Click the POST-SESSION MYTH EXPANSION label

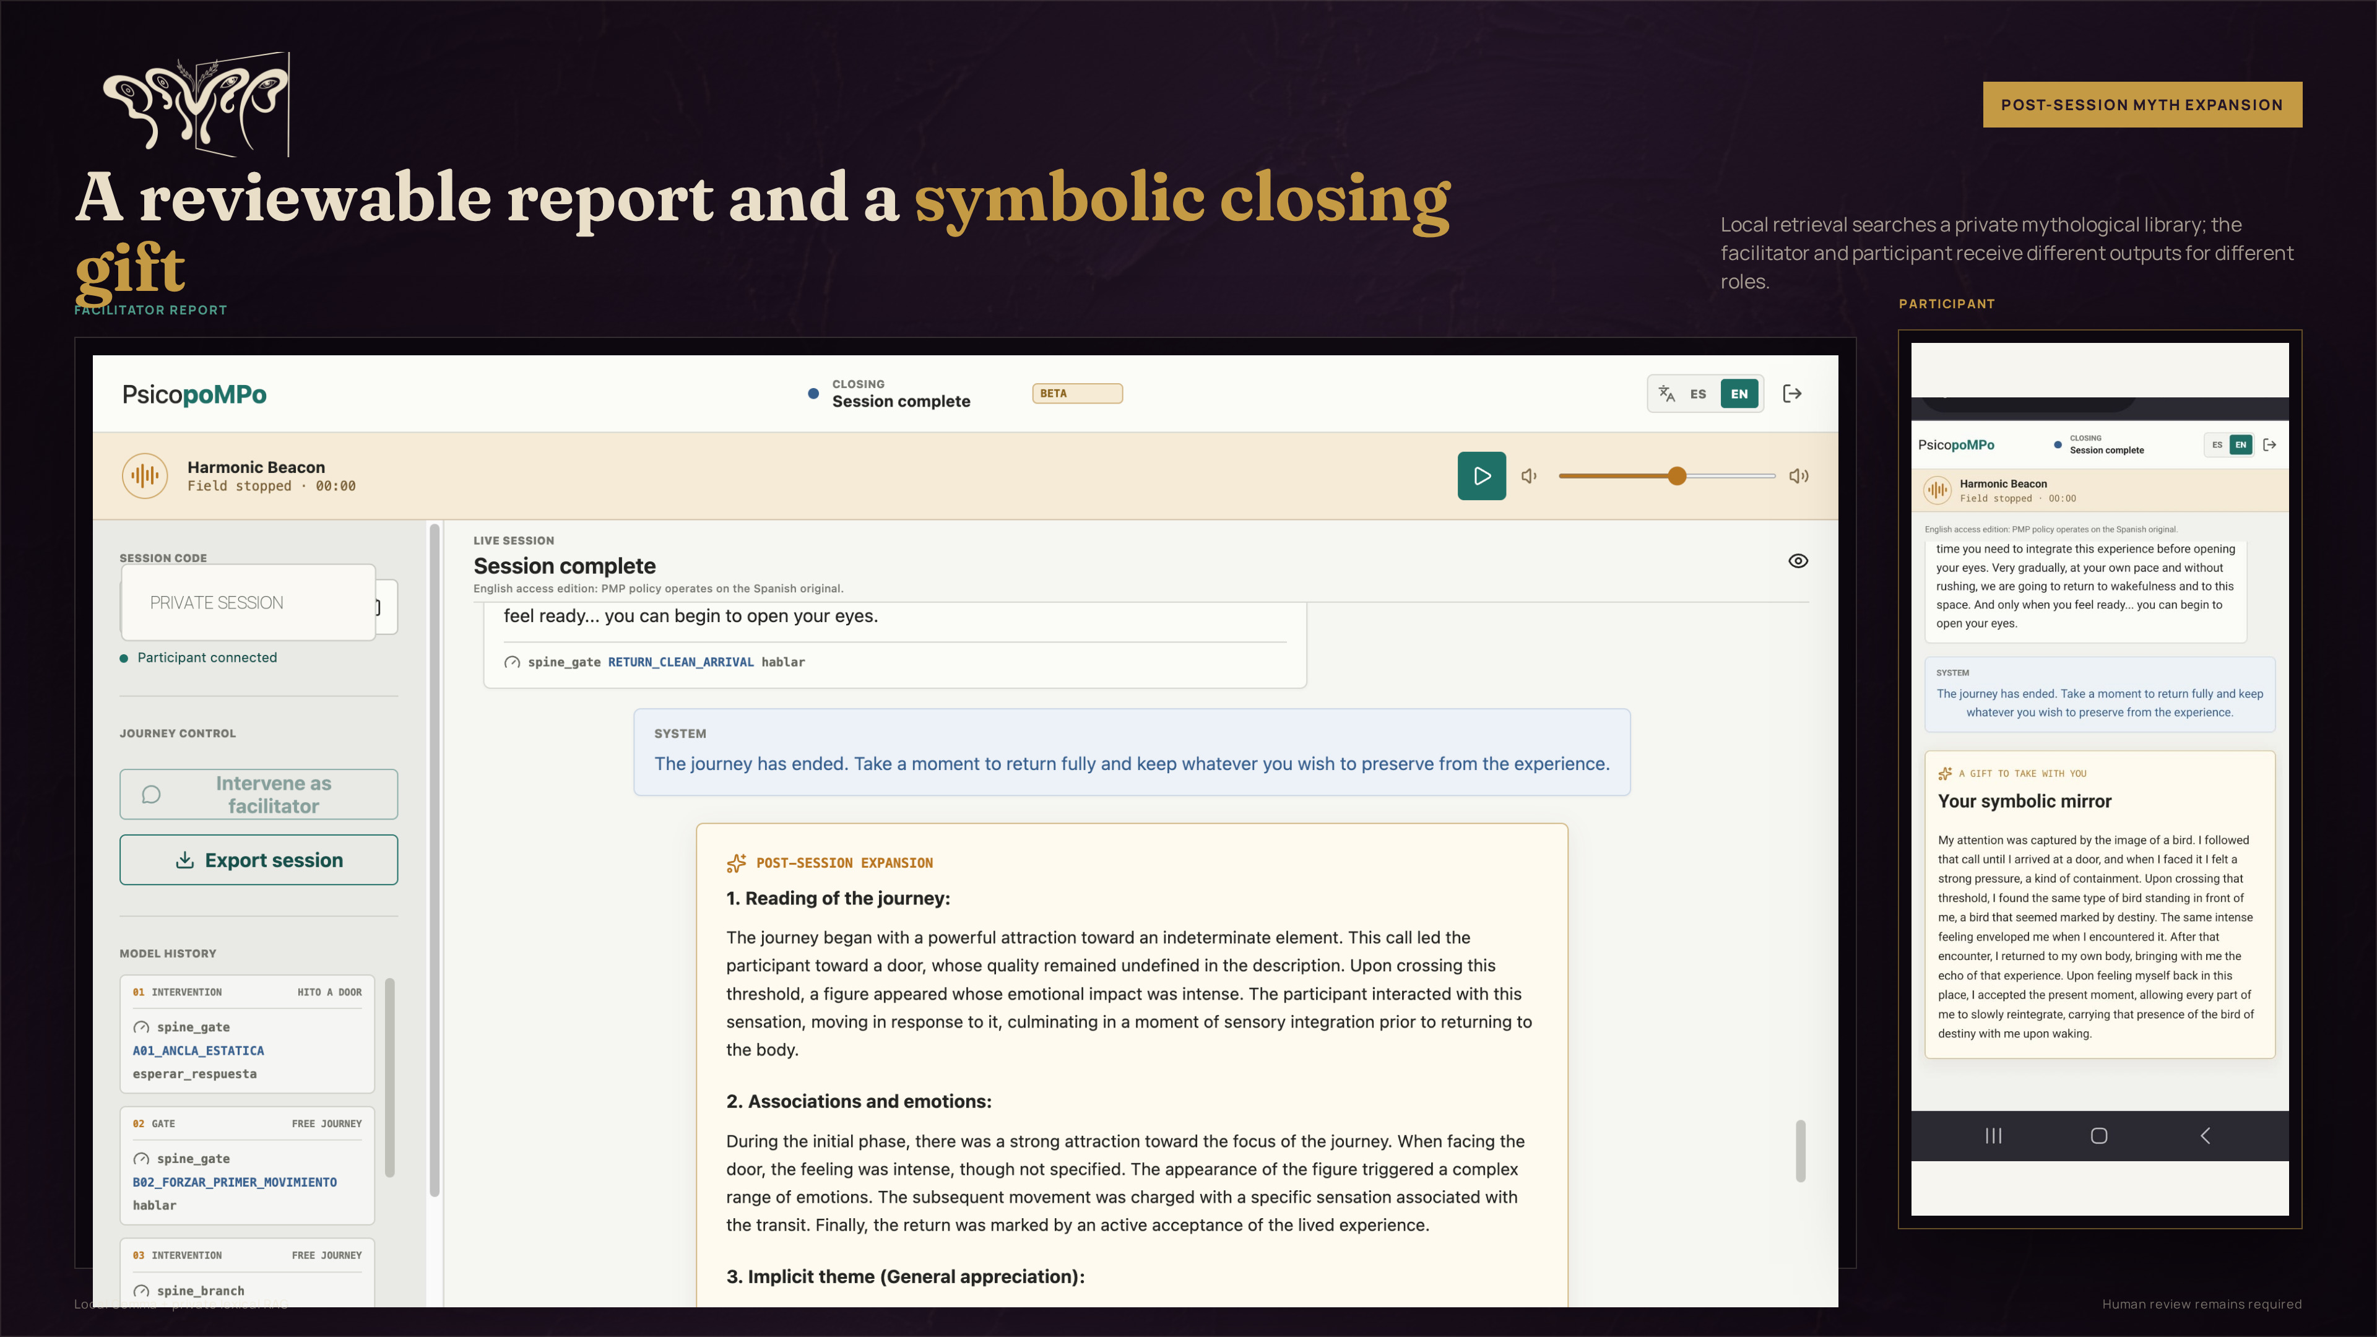(x=2142, y=104)
